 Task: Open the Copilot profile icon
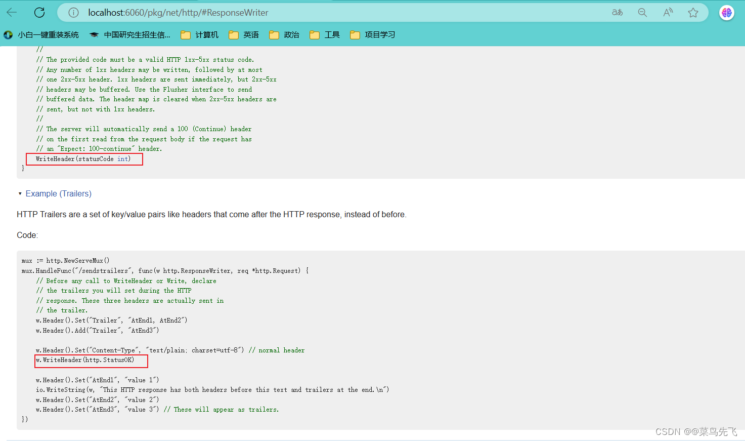[x=727, y=12]
